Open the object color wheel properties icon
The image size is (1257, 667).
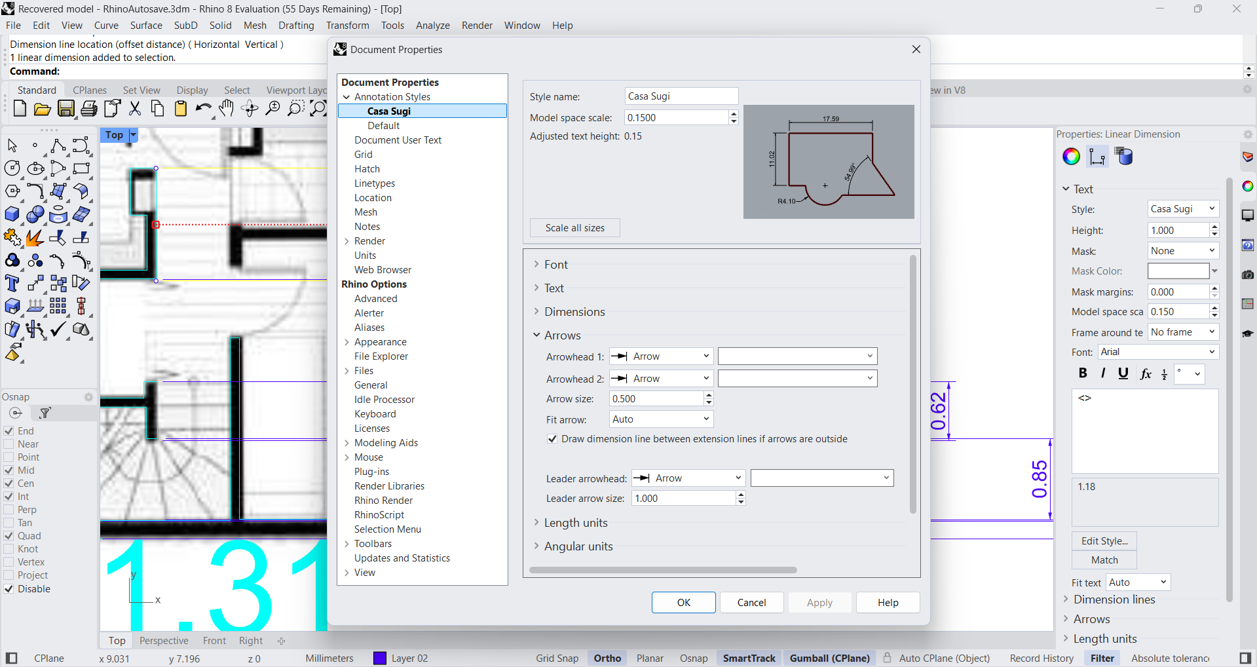coord(1071,157)
